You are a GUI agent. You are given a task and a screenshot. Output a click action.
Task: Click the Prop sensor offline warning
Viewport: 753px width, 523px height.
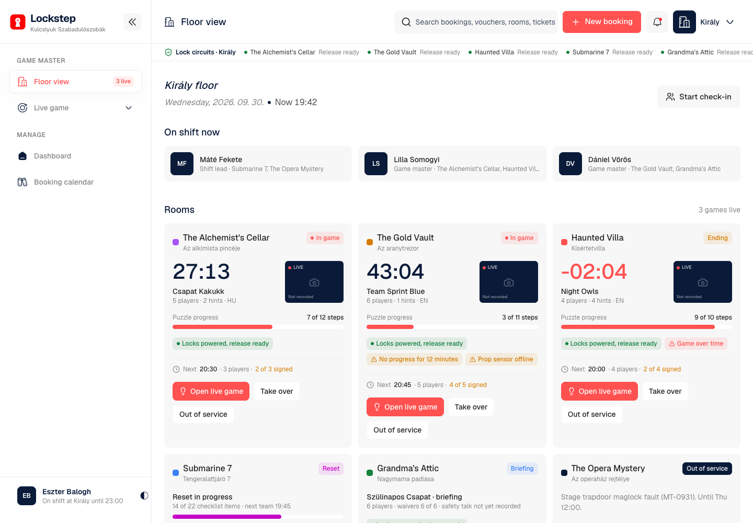pos(501,359)
